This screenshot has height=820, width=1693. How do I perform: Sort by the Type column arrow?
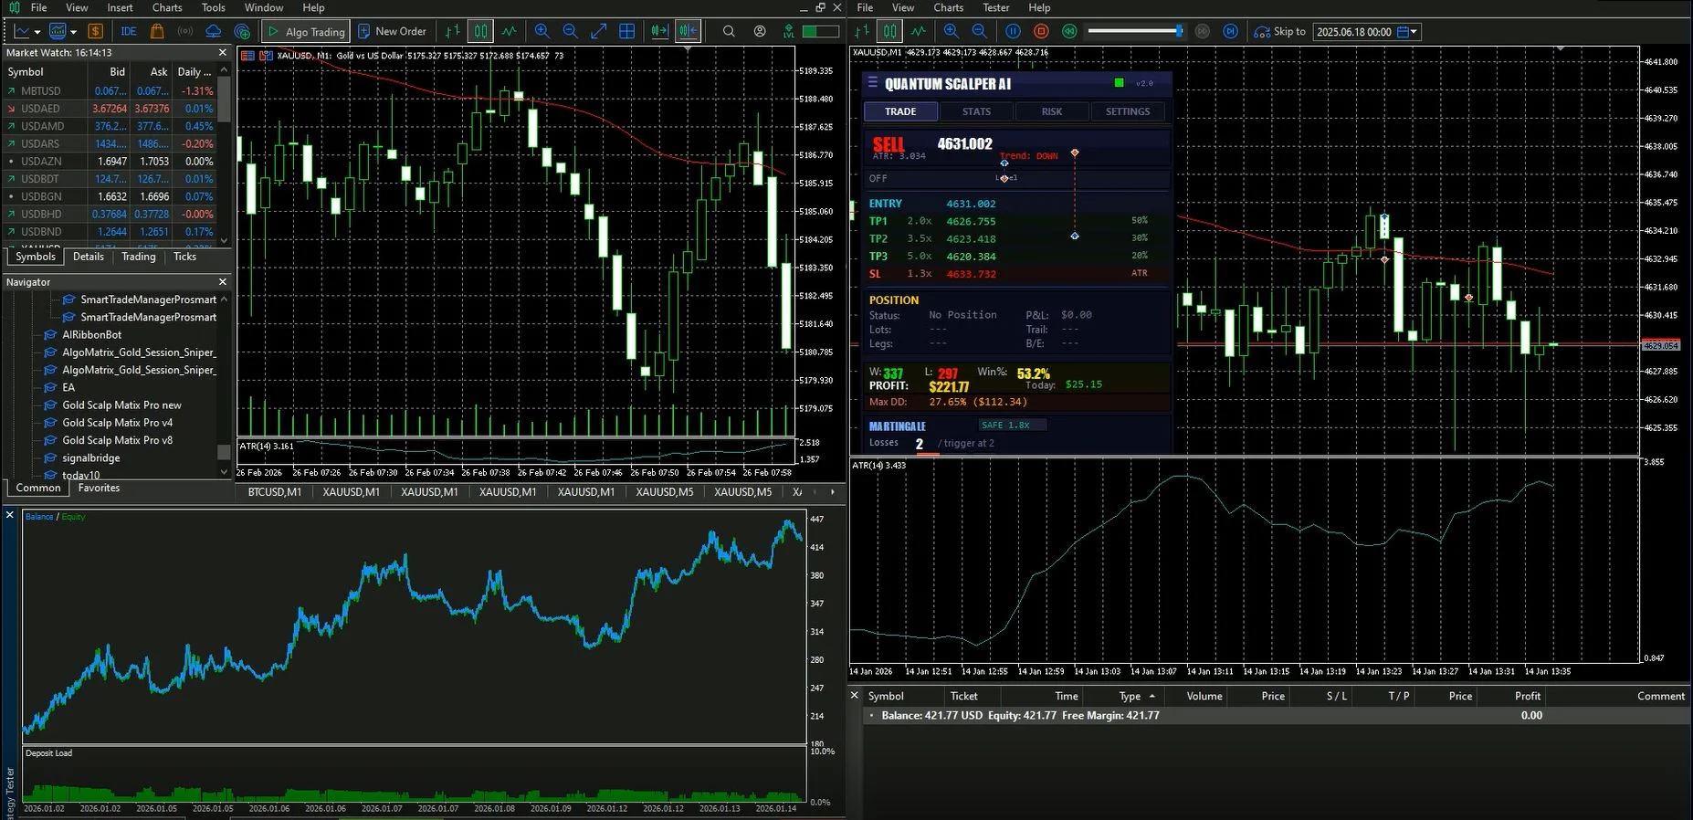(x=1152, y=696)
